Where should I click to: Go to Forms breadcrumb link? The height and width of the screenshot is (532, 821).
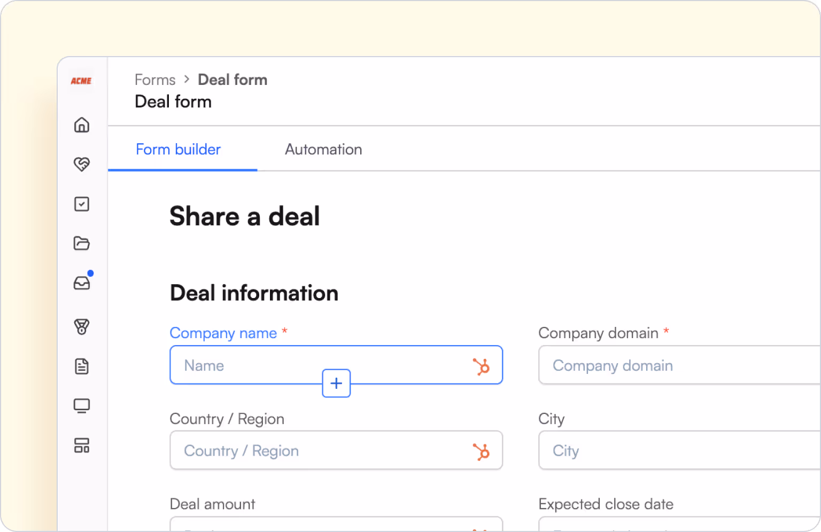click(x=155, y=80)
